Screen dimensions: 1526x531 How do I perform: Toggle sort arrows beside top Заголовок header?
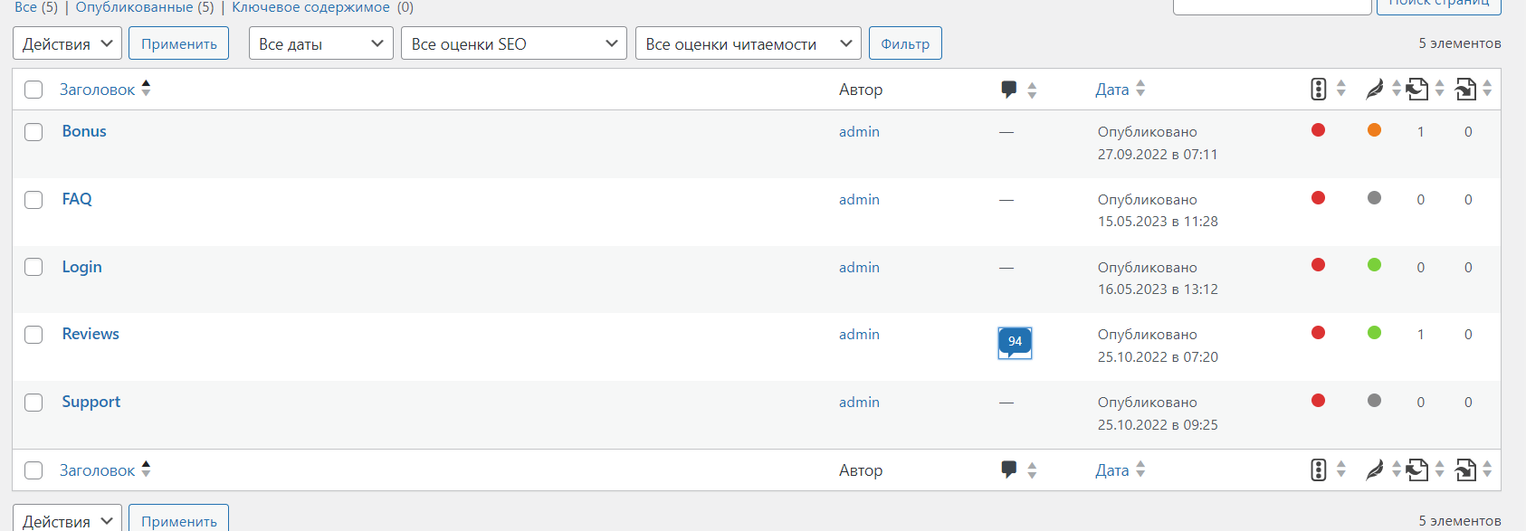click(x=146, y=89)
